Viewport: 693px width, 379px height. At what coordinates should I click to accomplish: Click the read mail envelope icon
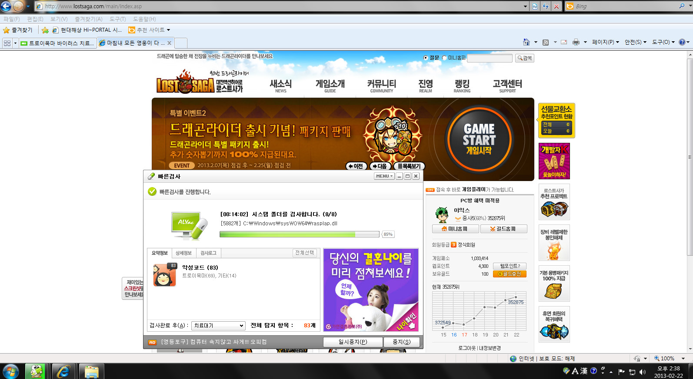[564, 42]
